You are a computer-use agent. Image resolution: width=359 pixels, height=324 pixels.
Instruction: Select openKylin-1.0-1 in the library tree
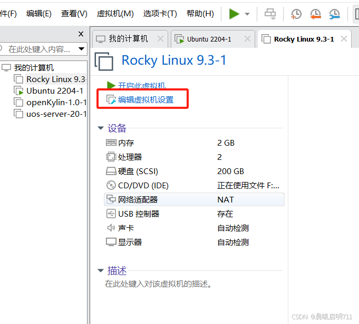(x=56, y=103)
